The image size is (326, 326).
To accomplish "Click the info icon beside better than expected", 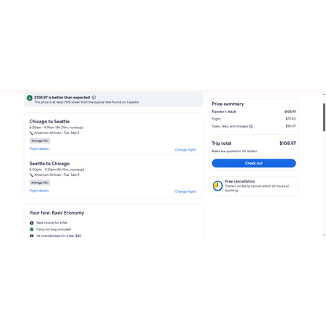I will [93, 97].
